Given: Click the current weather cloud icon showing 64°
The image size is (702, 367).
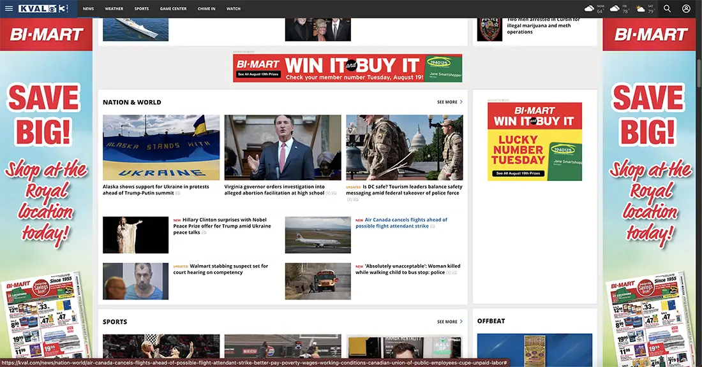Looking at the screenshot, I should click(590, 8).
